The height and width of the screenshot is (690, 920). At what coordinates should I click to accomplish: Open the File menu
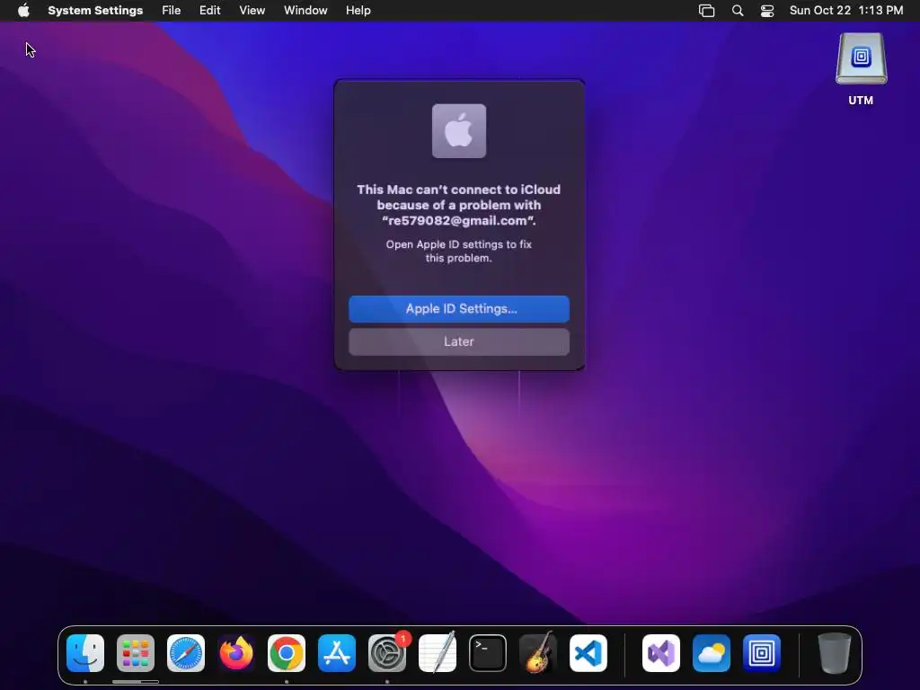172,11
